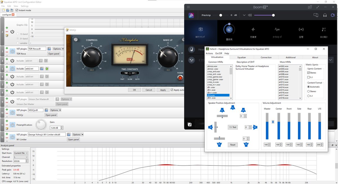Image resolution: width=338 pixels, height=184 pixels.
Task: Select 3D surround cube effect in Boom
Action: 201,29
